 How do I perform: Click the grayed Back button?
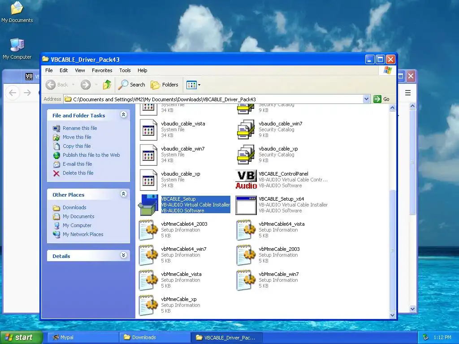(x=57, y=85)
